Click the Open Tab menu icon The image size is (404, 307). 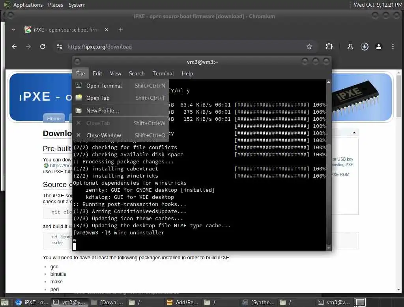pyautogui.click(x=79, y=97)
